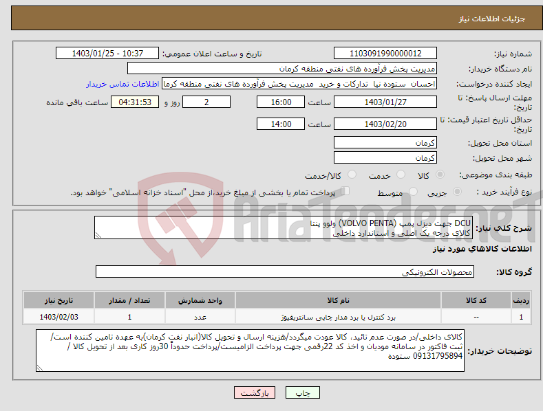Click the resize handle of buyer notes box
The width and height of the screenshot is (543, 411).
tap(40, 368)
